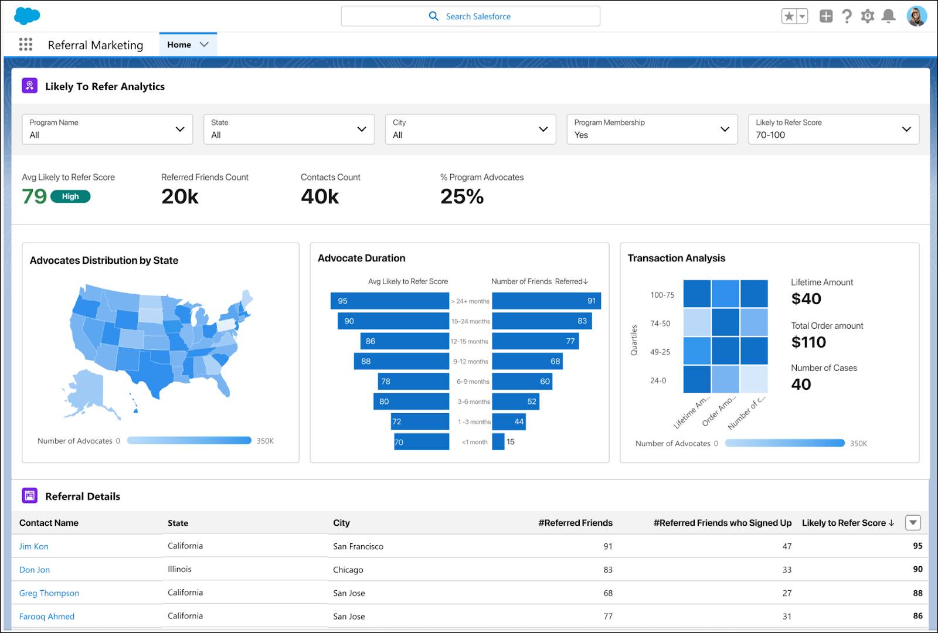Open the global add actions plus icon

826,16
